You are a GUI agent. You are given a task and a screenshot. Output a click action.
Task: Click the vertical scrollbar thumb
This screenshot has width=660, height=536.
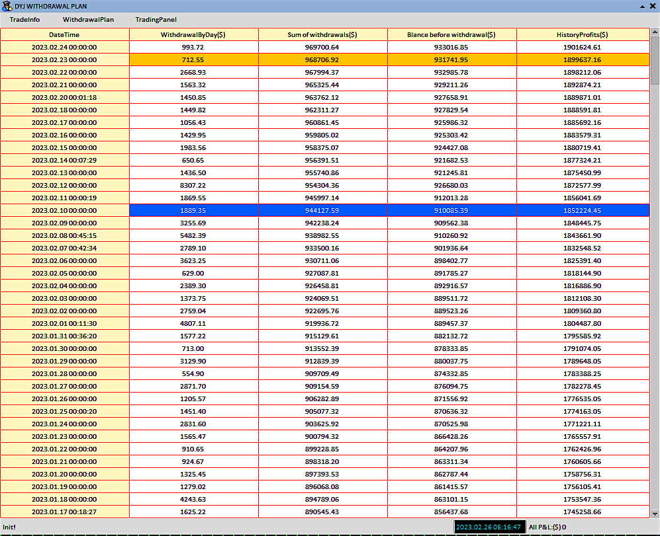tap(655, 60)
